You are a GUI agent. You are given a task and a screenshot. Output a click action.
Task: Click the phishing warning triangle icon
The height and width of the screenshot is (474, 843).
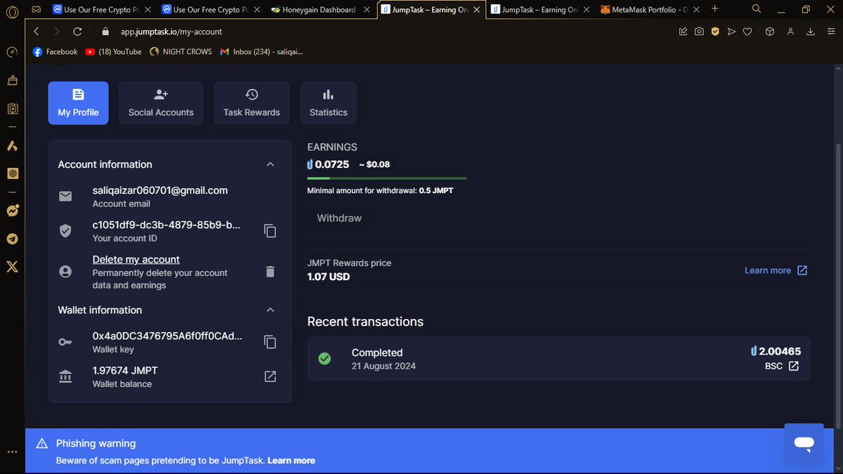pos(42,443)
